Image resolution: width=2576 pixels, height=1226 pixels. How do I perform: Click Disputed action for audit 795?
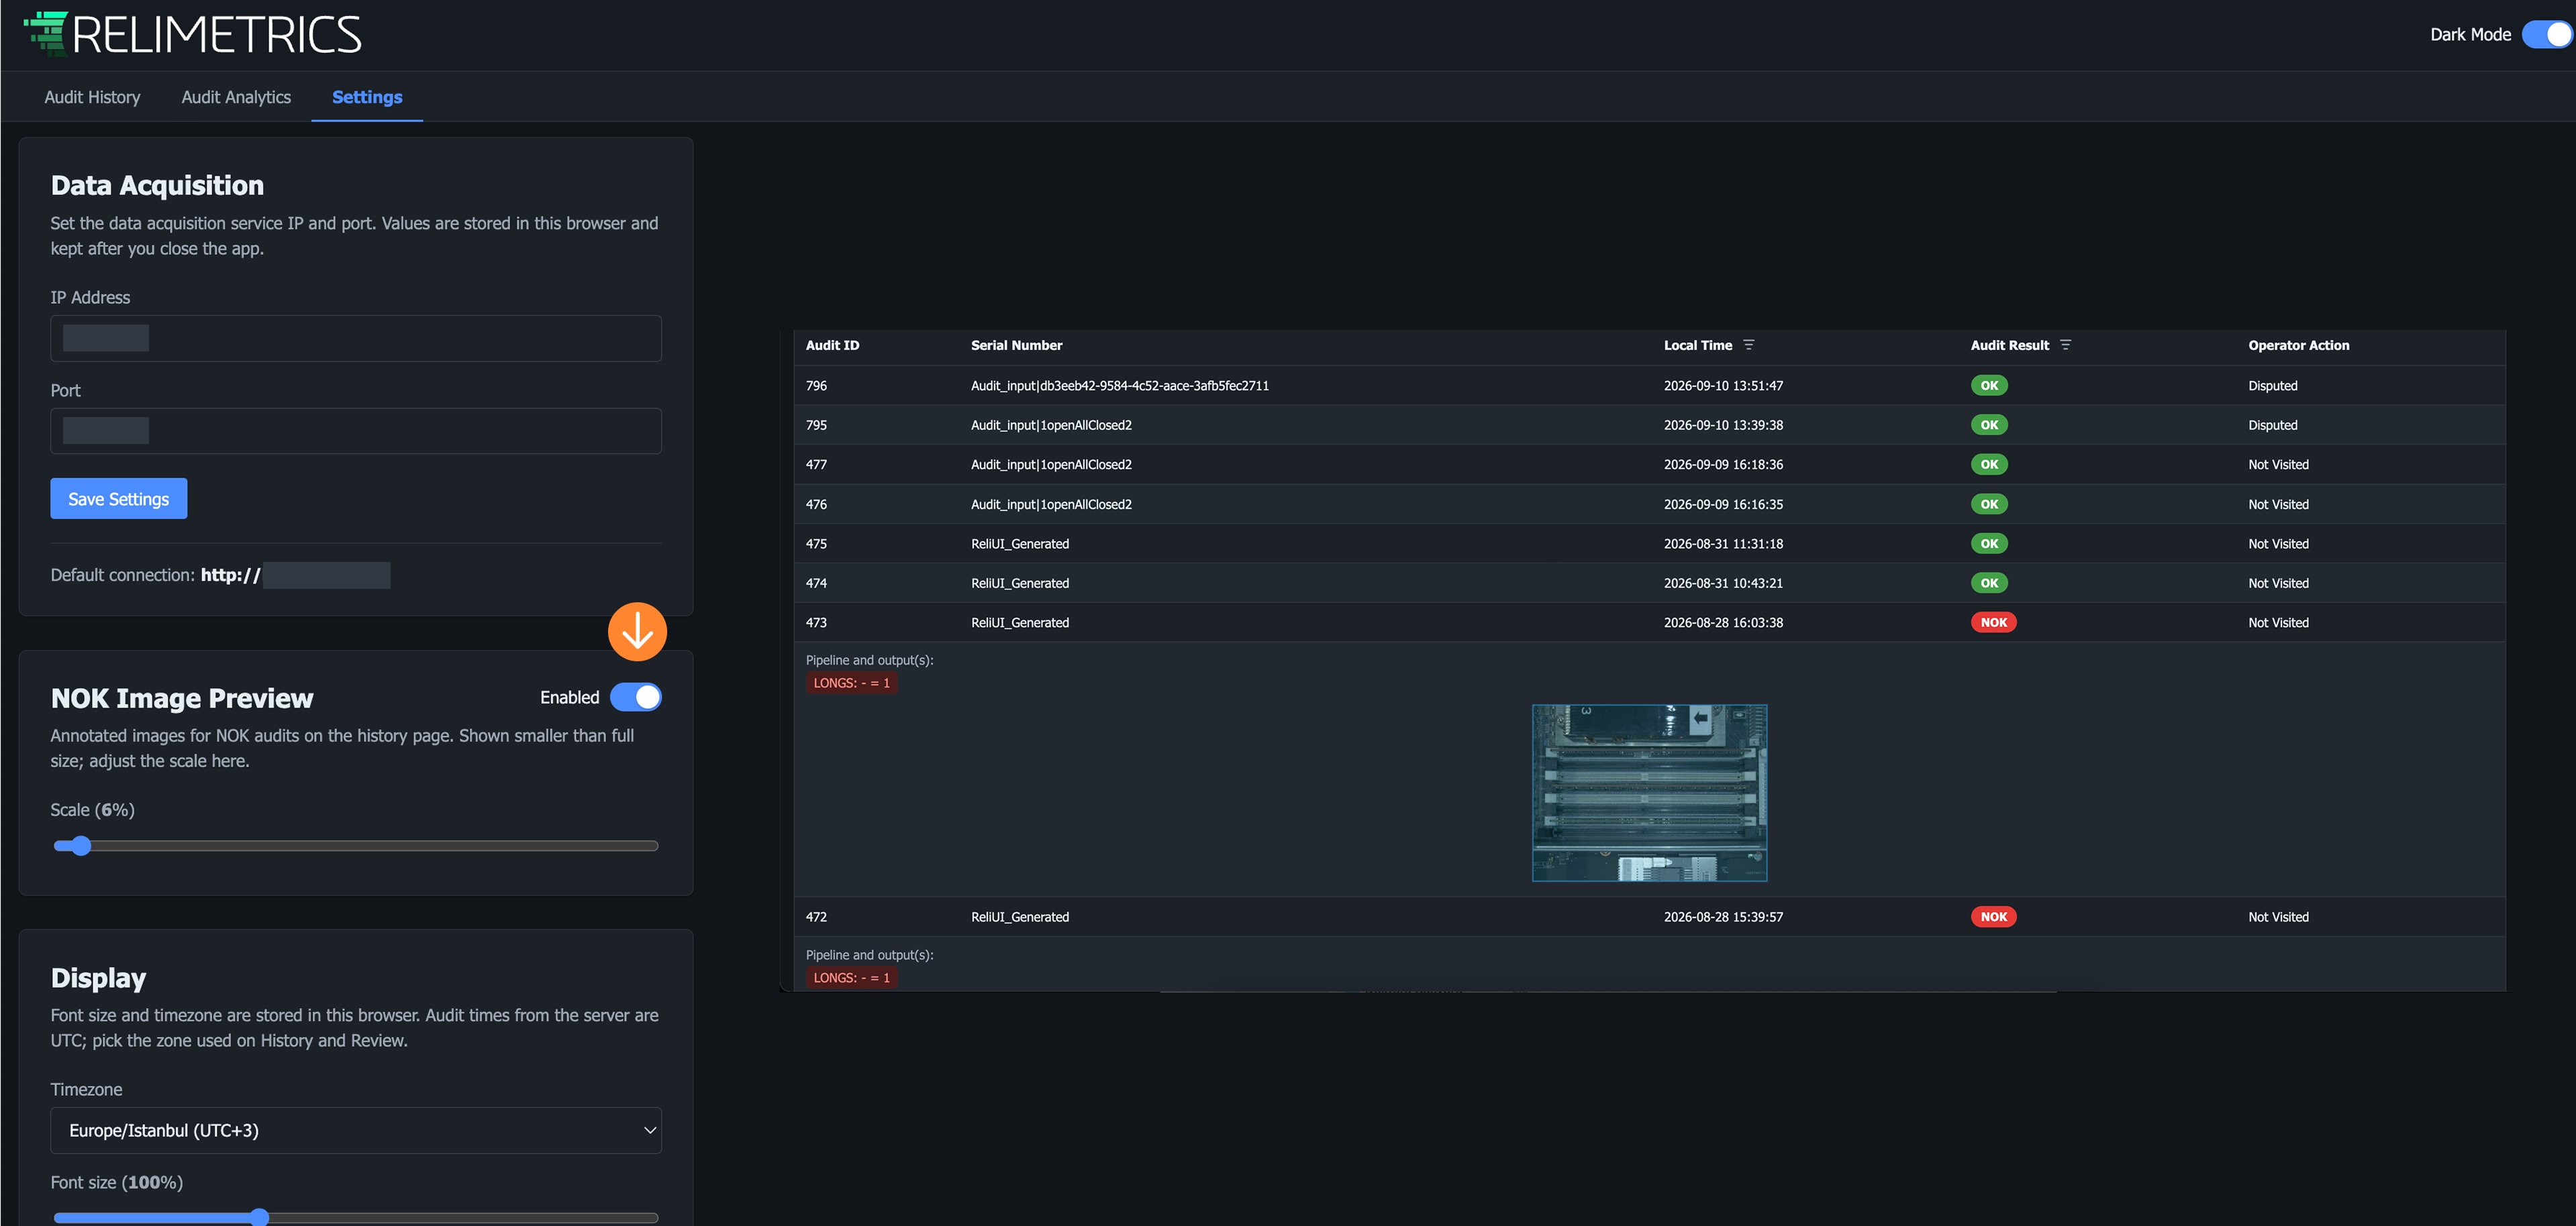2272,425
